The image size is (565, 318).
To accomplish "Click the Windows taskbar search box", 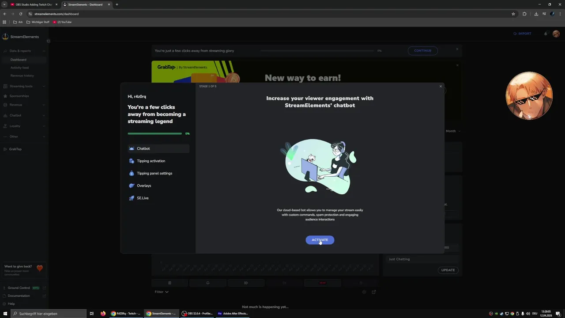I will [x=49, y=314].
